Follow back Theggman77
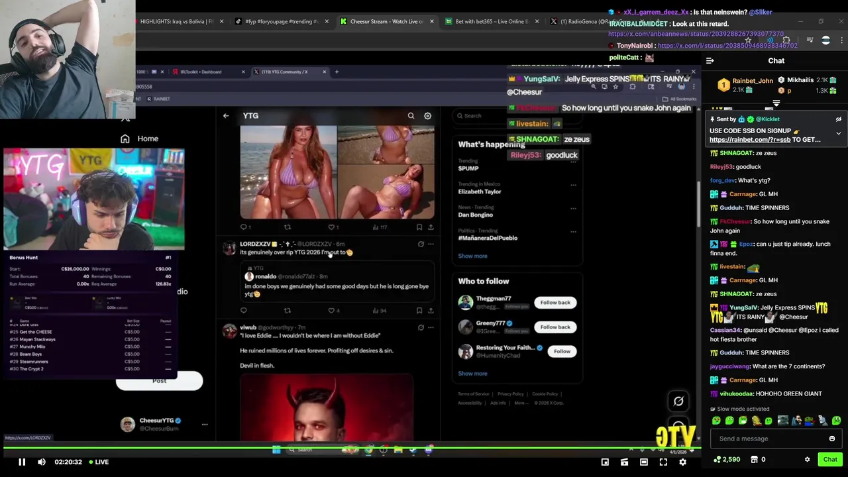The image size is (848, 477). coord(555,303)
